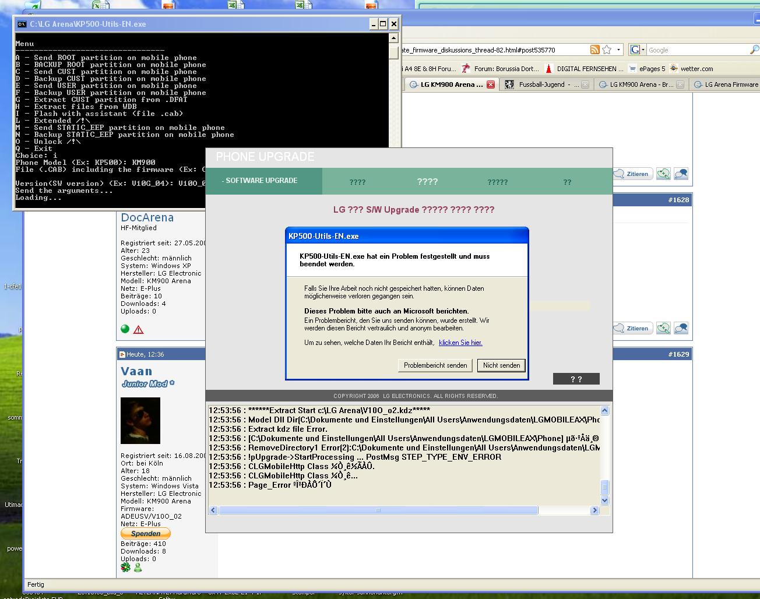
Task: Click Nicht senden button
Action: tap(501, 365)
